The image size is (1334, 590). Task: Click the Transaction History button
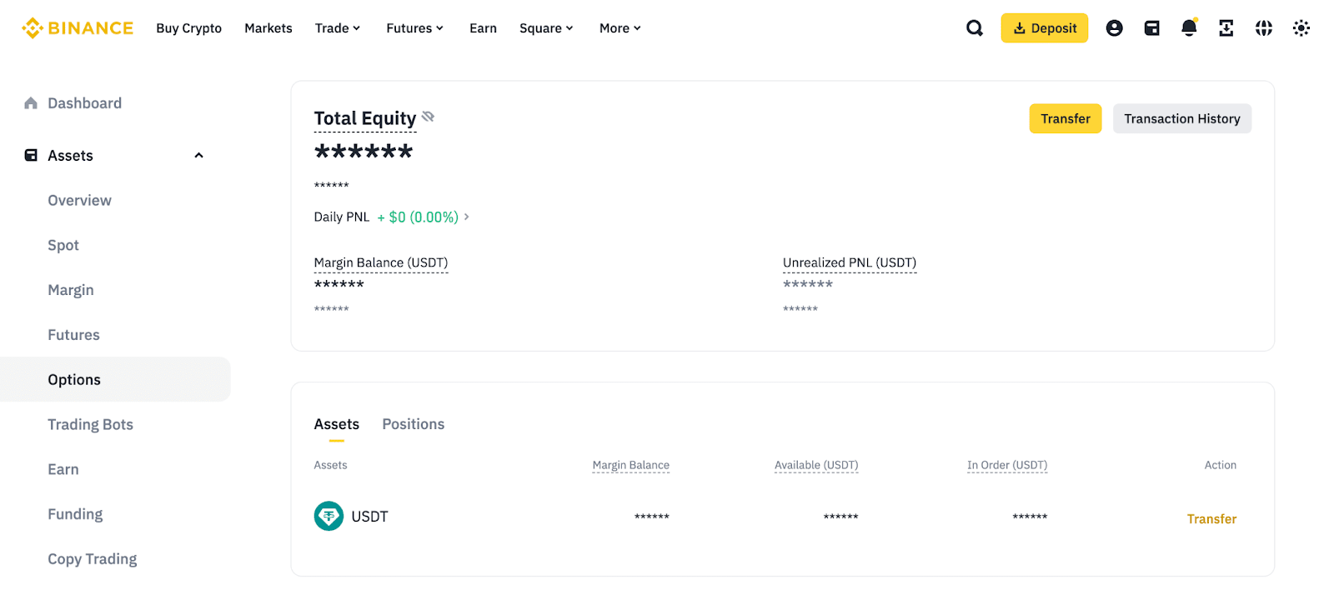[x=1181, y=118]
